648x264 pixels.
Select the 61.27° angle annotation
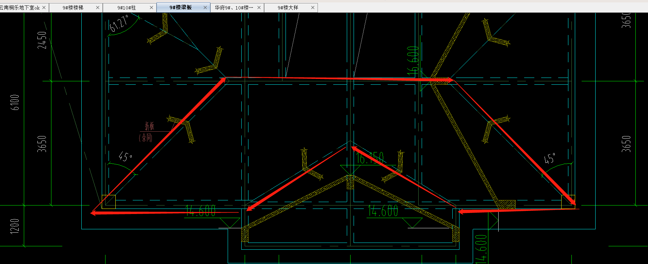[119, 24]
